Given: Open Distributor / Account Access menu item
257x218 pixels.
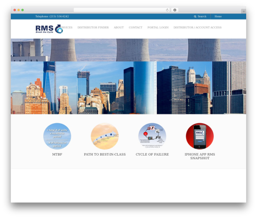Looking at the screenshot, I should point(197,27).
